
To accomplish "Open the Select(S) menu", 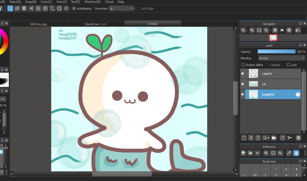I will [15, 2].
